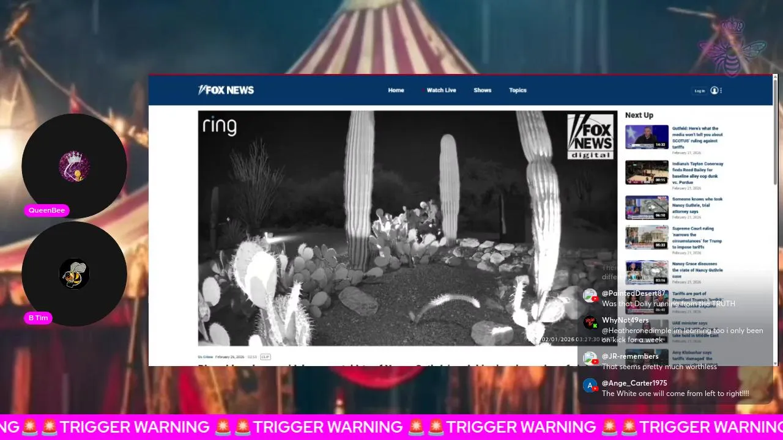The image size is (783, 440).
Task: Select the WhyNot49ers username in chat
Action: (x=625, y=320)
